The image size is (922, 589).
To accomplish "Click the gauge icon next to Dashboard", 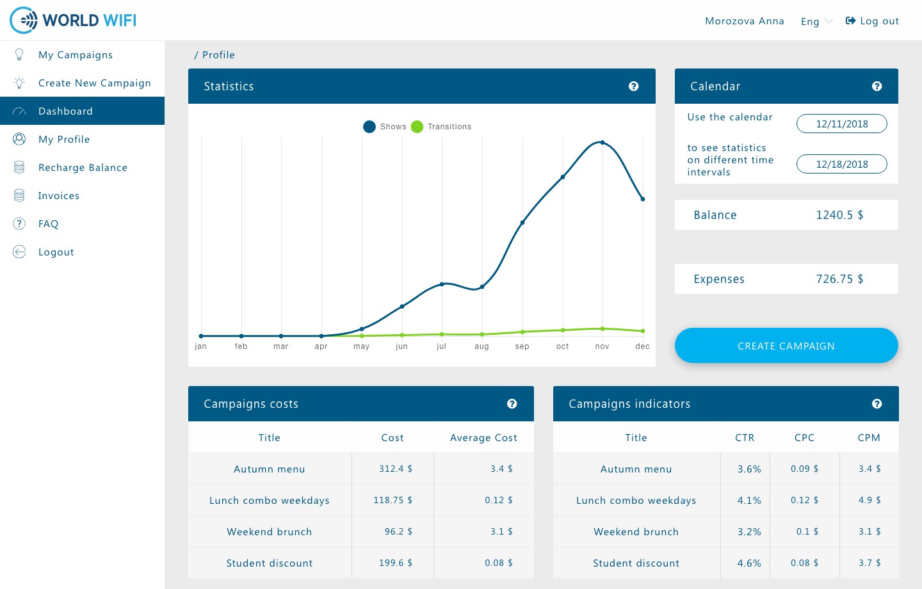I will point(19,111).
